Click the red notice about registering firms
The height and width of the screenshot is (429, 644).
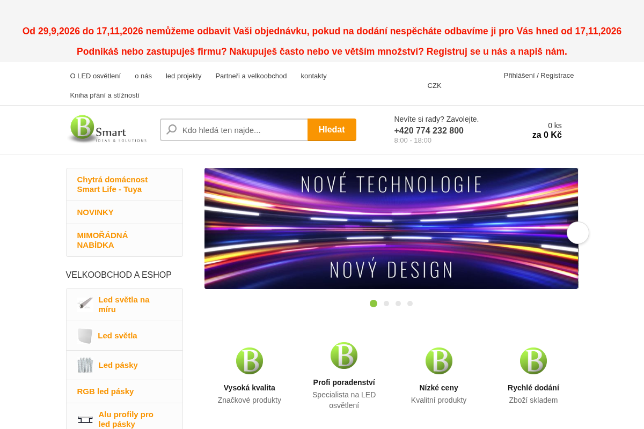[x=322, y=51]
